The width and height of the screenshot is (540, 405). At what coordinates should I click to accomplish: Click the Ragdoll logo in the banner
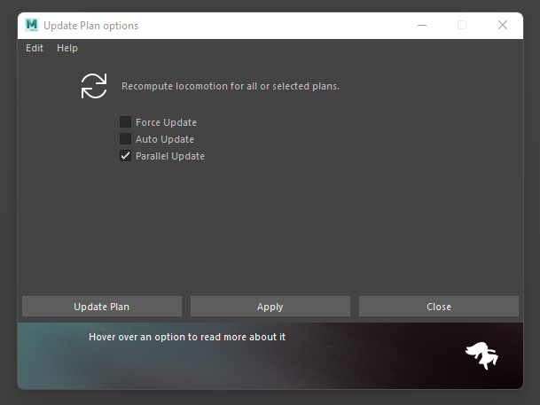coord(481,355)
